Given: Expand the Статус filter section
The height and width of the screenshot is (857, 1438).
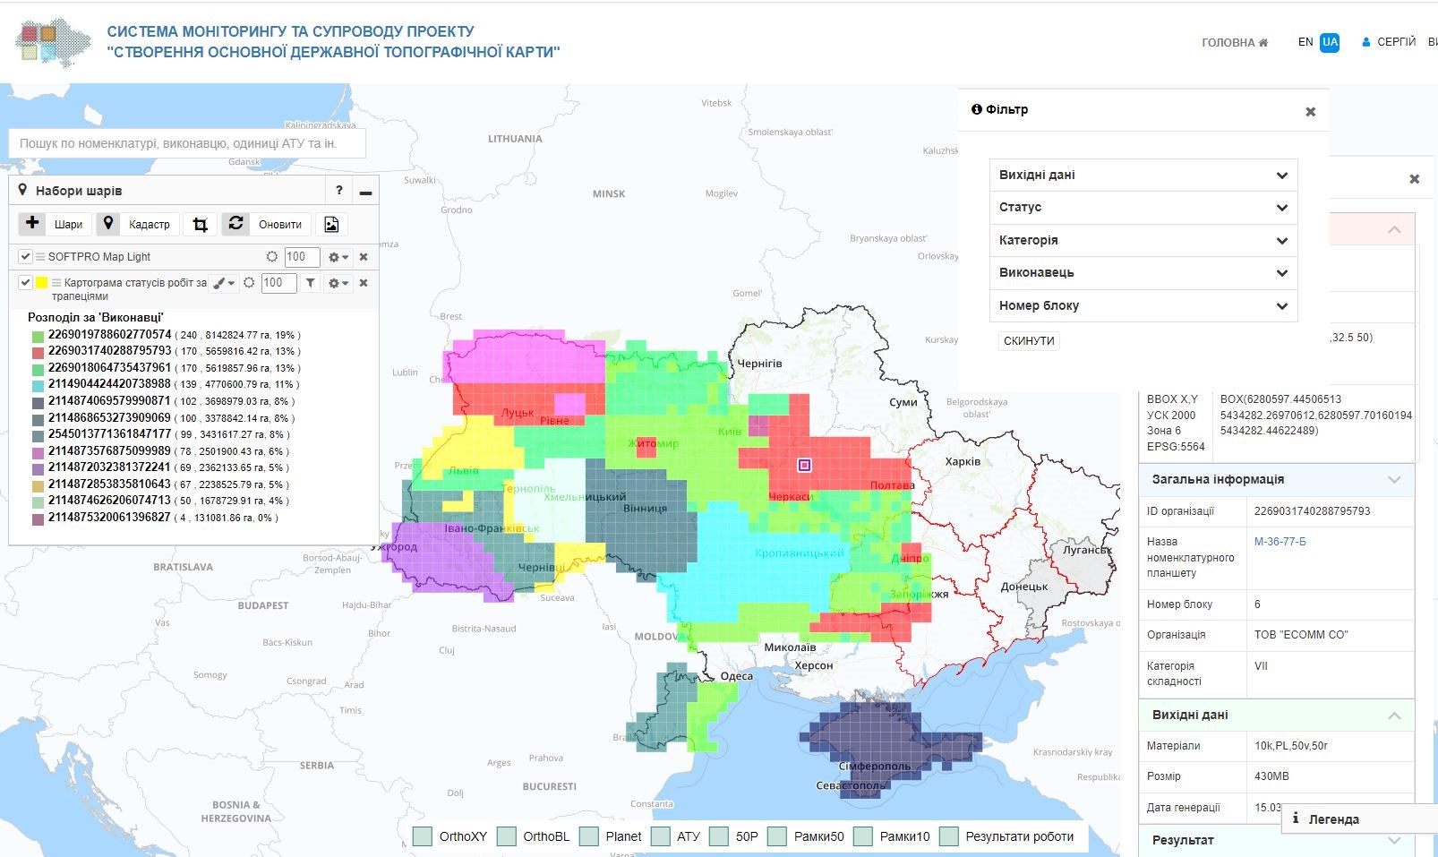Looking at the screenshot, I should point(1143,207).
